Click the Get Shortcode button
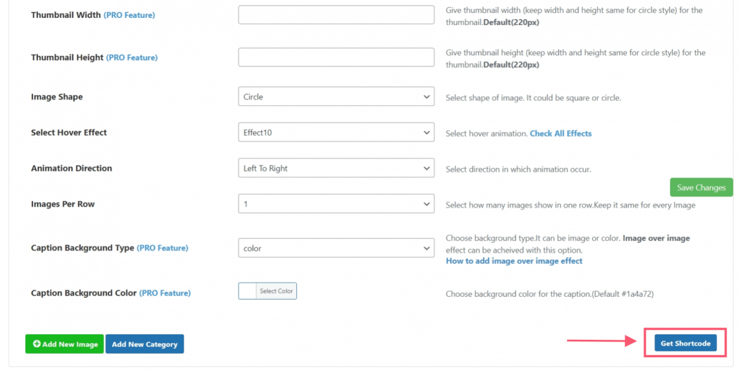The height and width of the screenshot is (370, 739). coord(686,343)
